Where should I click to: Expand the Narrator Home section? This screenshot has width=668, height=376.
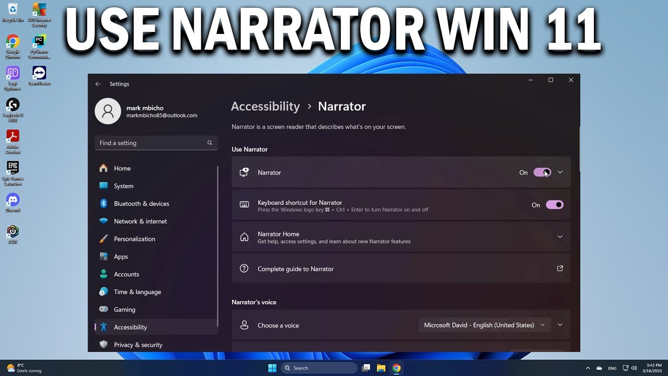560,237
